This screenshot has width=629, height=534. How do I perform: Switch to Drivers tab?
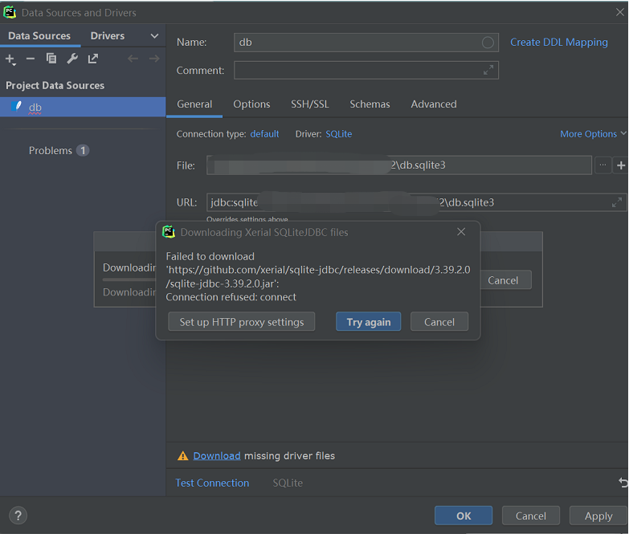pyautogui.click(x=108, y=35)
